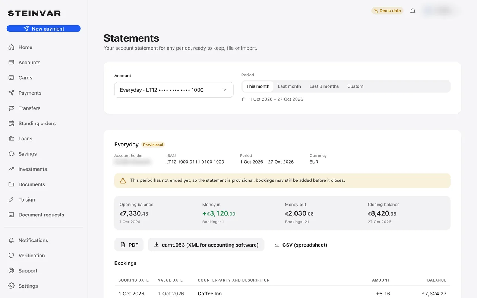This screenshot has width=477, height=298.
Task: Click the opening balance €7,330.43
Action: pyautogui.click(x=134, y=214)
